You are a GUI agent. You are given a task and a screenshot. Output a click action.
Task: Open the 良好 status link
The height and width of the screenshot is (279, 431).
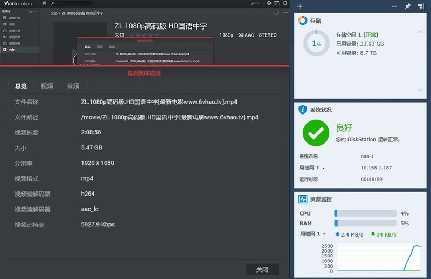click(344, 127)
